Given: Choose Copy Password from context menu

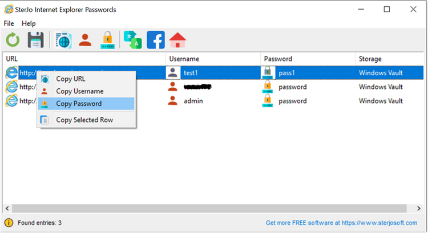Looking at the screenshot, I should click(x=87, y=104).
